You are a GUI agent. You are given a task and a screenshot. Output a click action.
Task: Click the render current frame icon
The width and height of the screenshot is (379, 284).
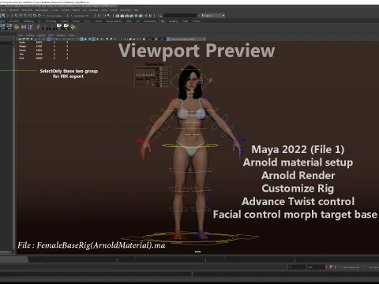[x=122, y=16]
